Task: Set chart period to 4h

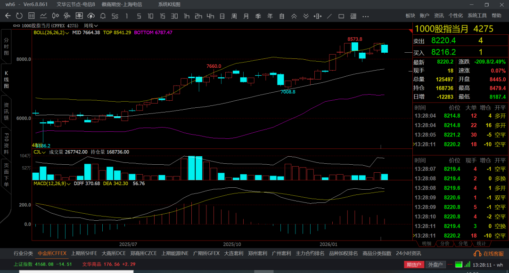Action: (x=210, y=16)
